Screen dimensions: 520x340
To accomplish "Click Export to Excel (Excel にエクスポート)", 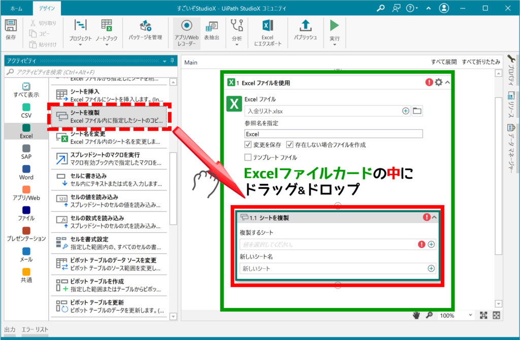I will [x=268, y=33].
